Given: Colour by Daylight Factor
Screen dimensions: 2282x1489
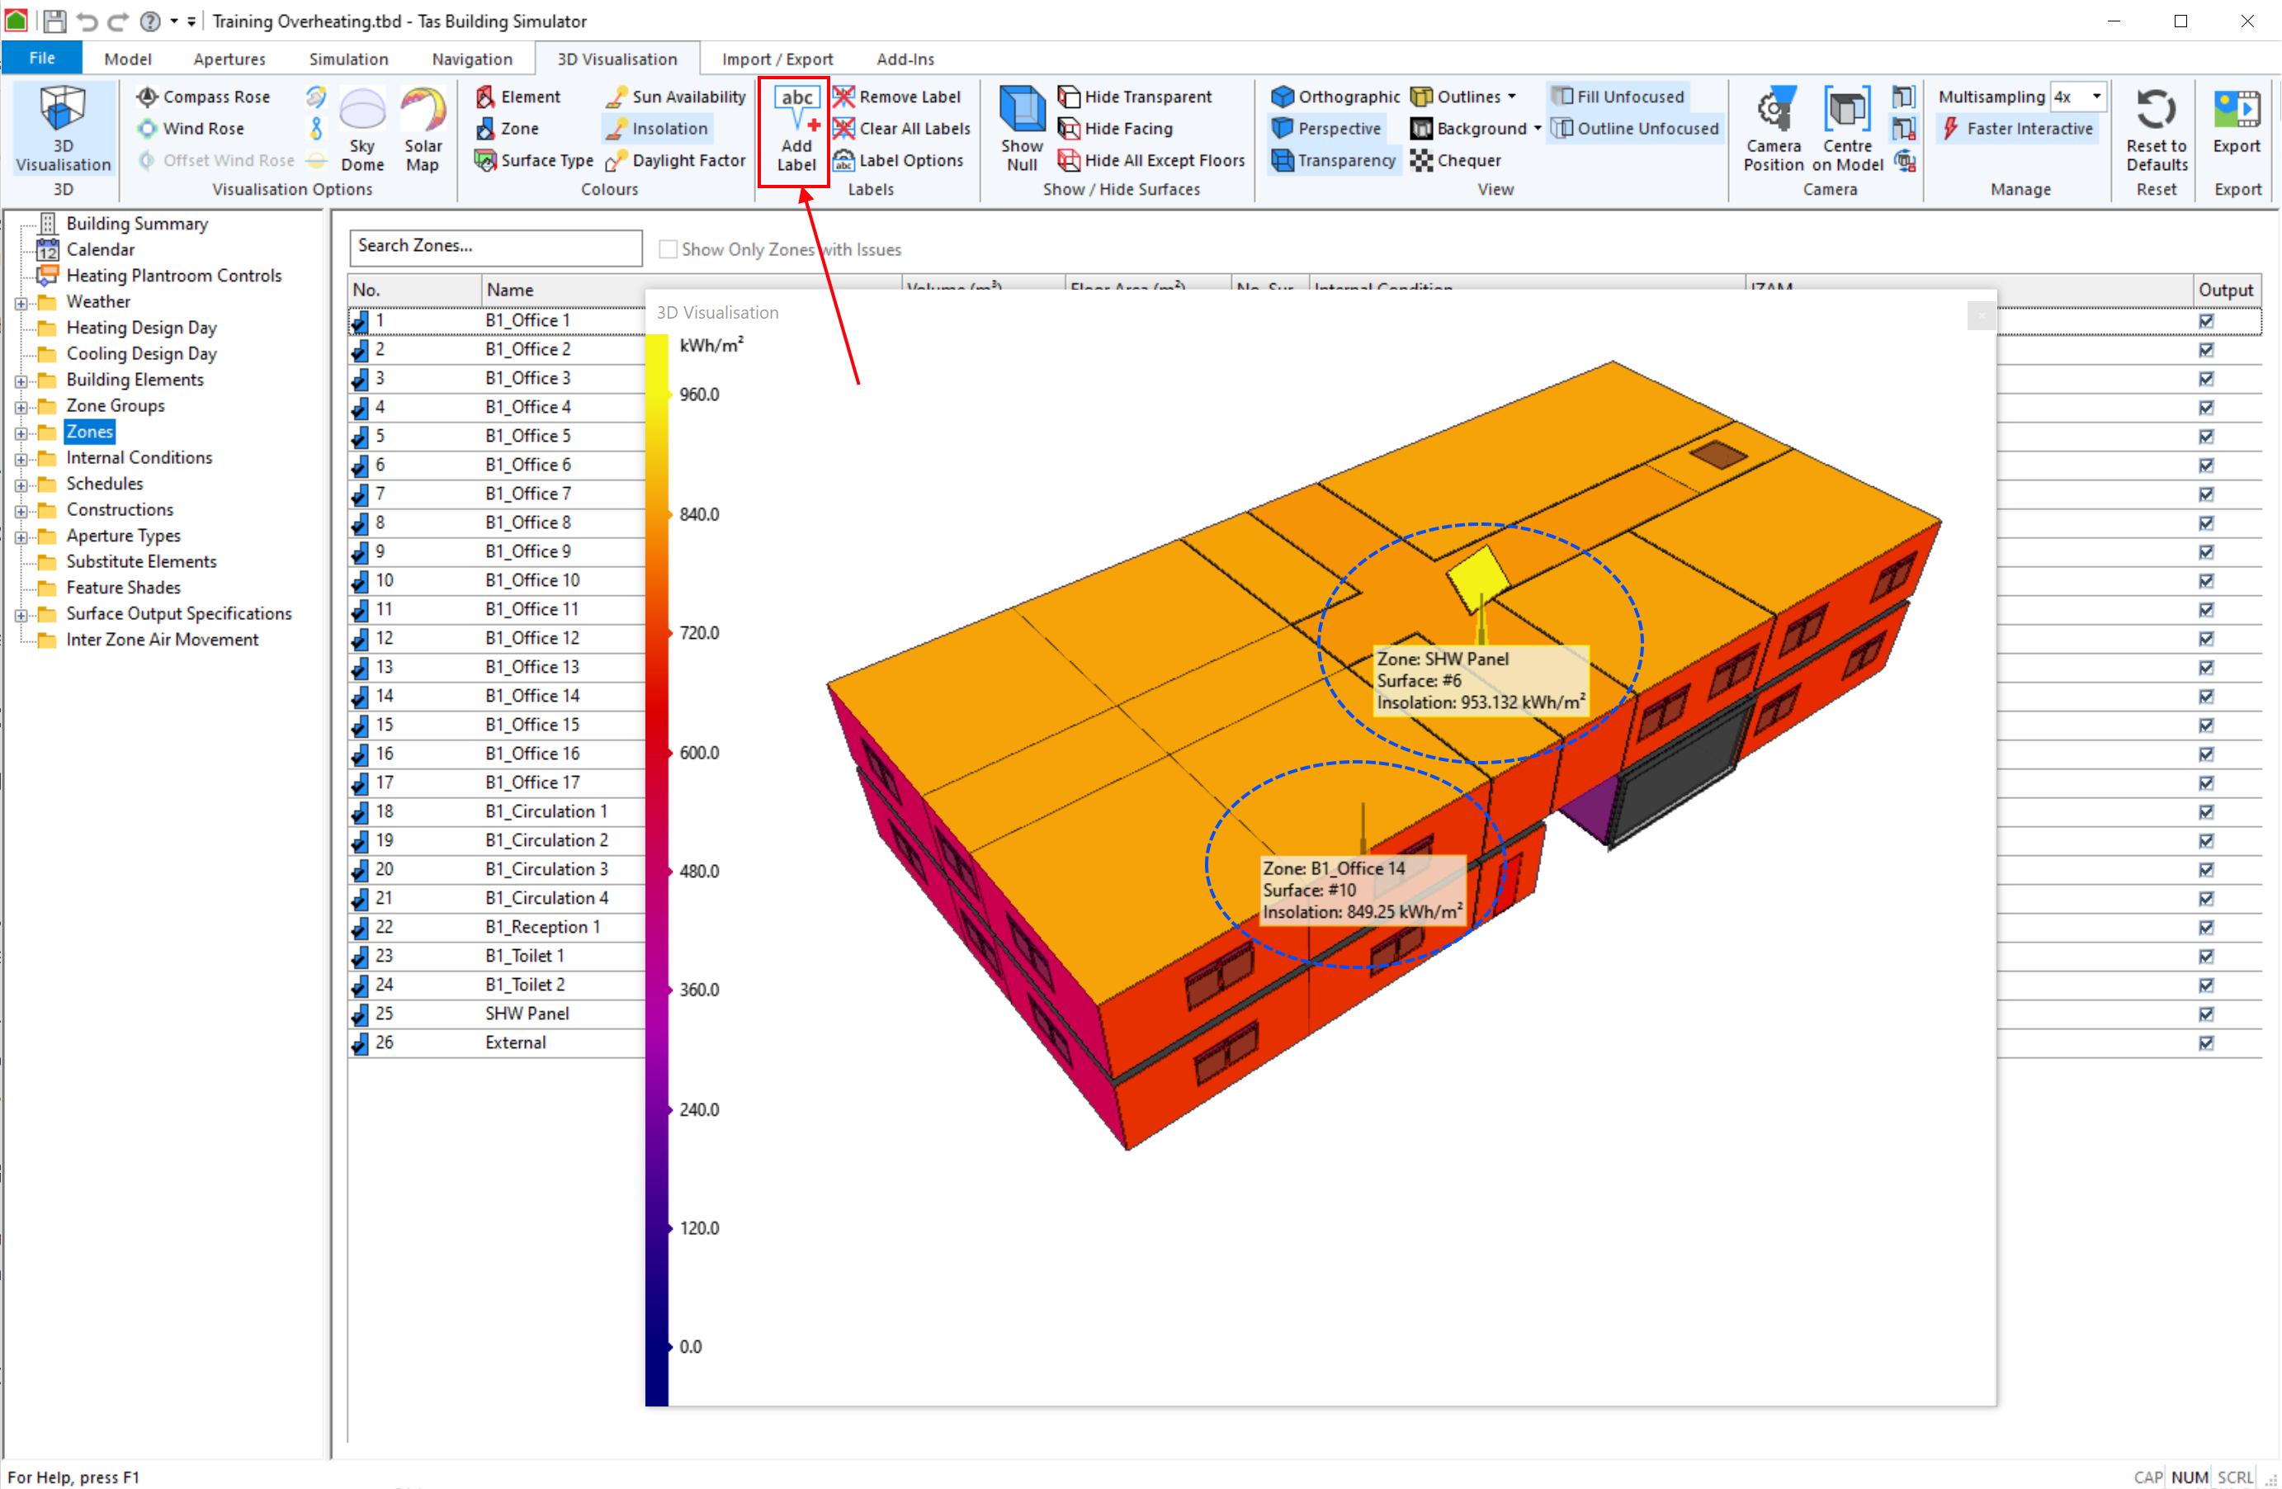Looking at the screenshot, I should click(676, 160).
